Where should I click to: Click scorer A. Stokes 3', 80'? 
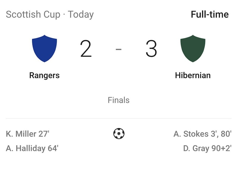(203, 134)
